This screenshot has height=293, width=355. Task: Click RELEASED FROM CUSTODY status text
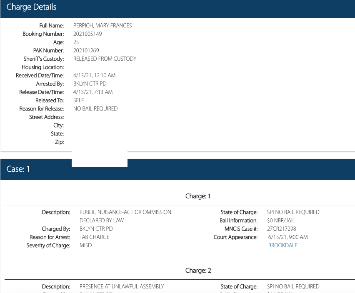105,59
